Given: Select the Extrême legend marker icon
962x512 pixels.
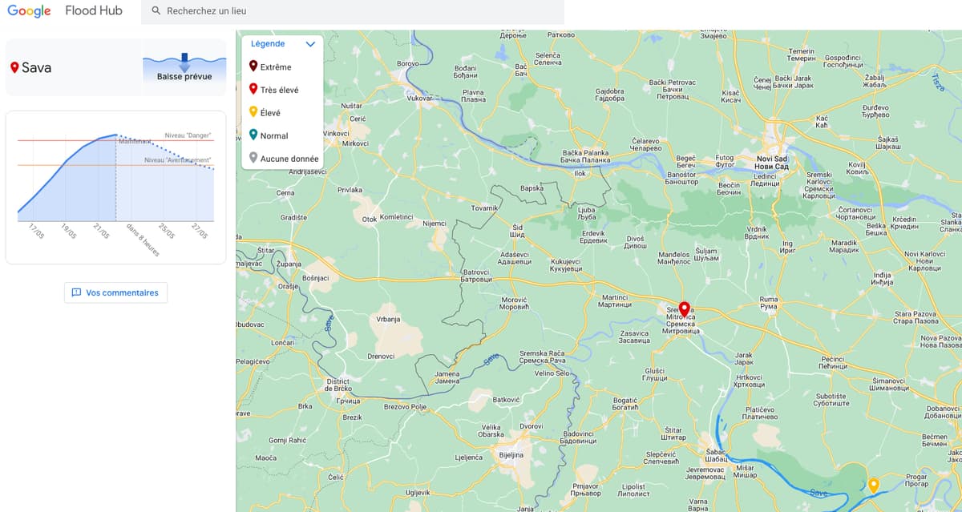Looking at the screenshot, I should point(252,67).
